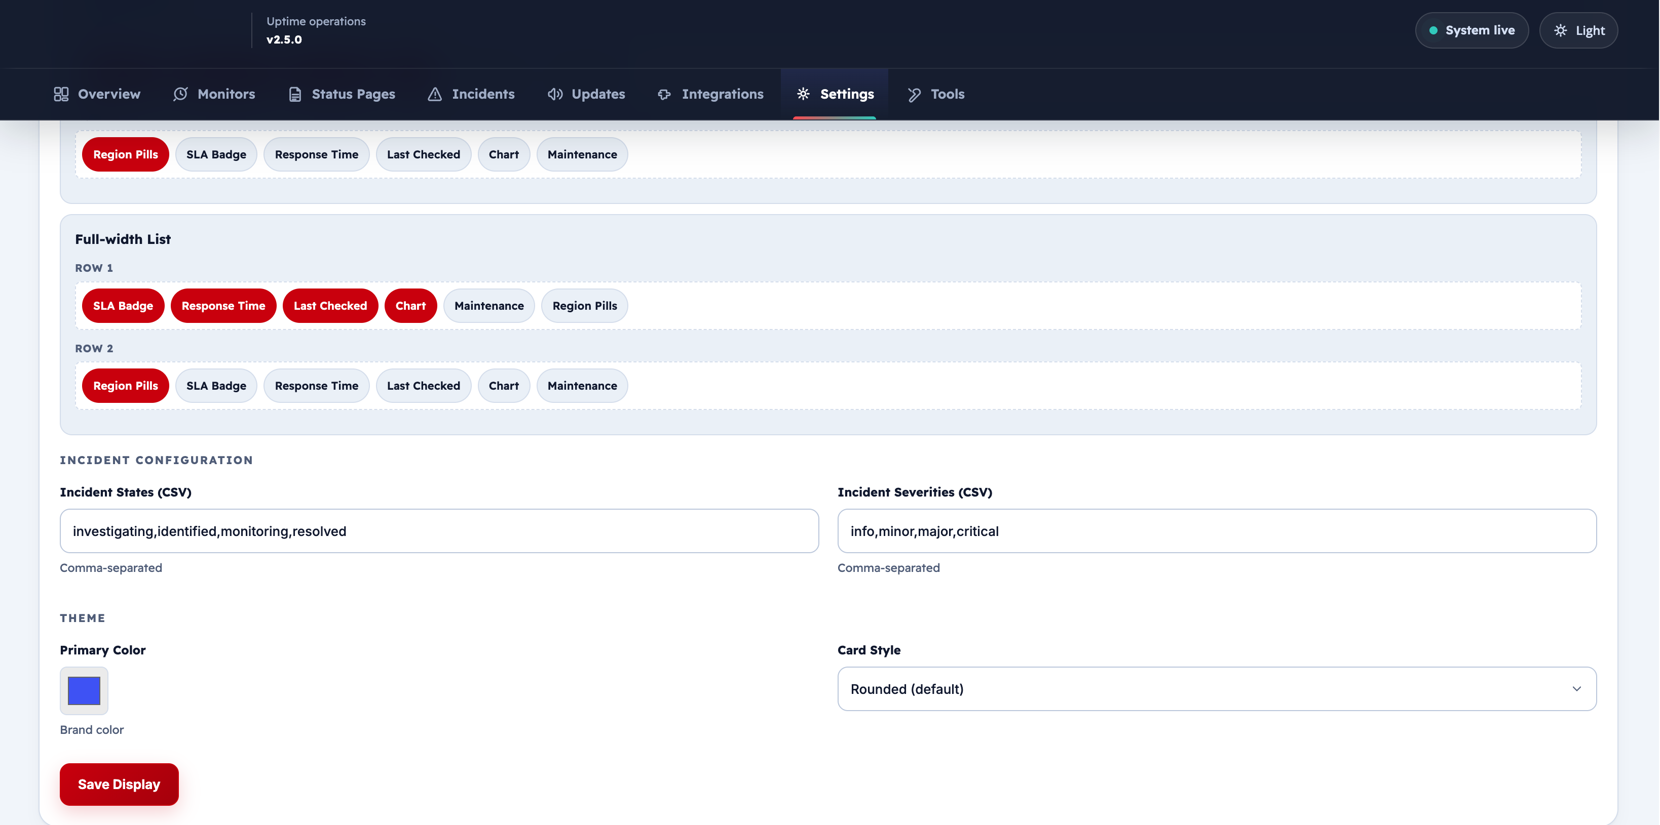This screenshot has height=825, width=1660.
Task: Click the Updates megaphone icon
Action: pyautogui.click(x=555, y=94)
